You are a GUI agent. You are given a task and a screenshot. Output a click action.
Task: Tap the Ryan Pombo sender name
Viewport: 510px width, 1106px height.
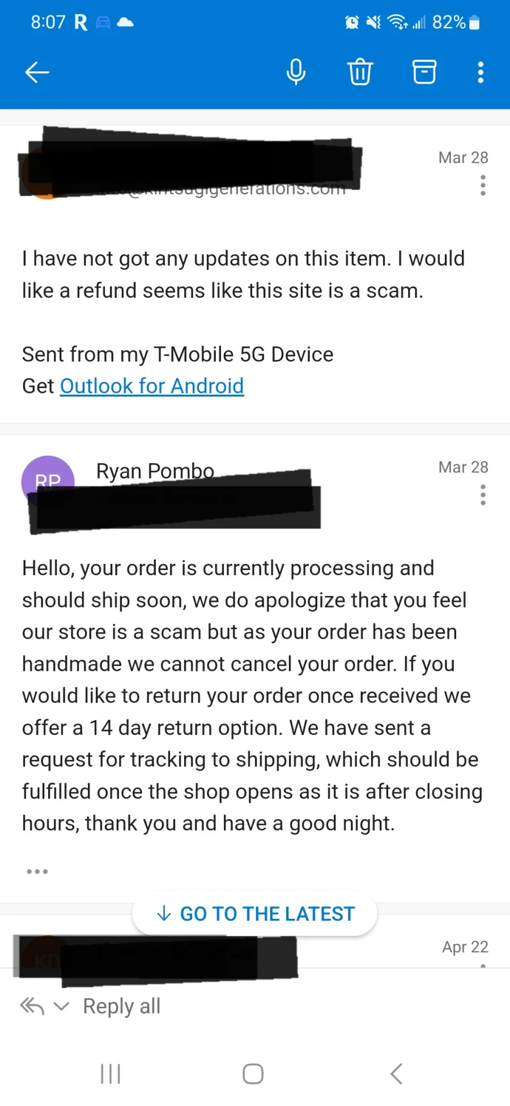tap(155, 471)
